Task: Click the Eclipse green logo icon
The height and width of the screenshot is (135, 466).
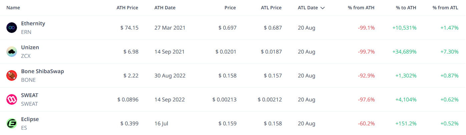Action: click(12, 123)
